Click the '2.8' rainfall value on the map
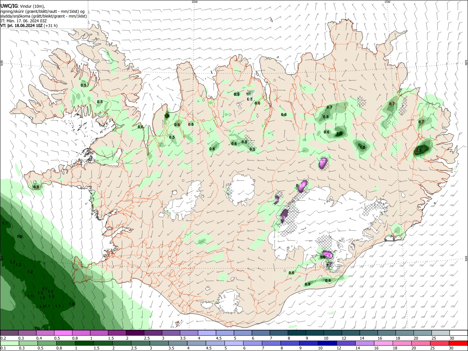This screenshot has width=468, height=351. (x=419, y=150)
